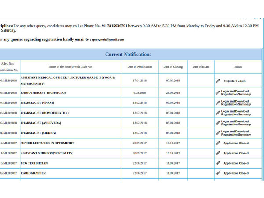Image resolution: width=264 pixels, height=198 pixels.
Task: Click pencil icon in ECG Technician row
Action: (218, 163)
